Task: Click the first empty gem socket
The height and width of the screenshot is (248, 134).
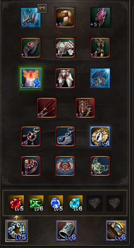Action: click(94, 203)
